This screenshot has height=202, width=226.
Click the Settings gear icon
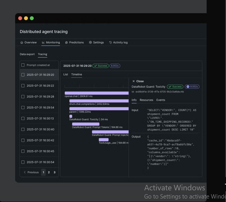click(90, 42)
